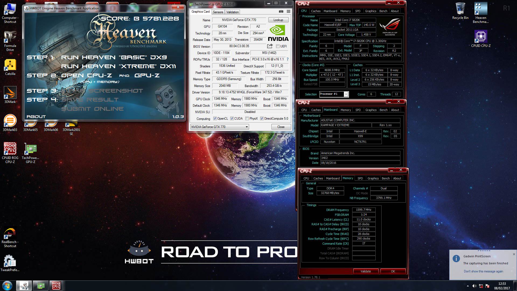
Task: Open Bench tab in middle CPU-Z window
Action: tap(383, 110)
